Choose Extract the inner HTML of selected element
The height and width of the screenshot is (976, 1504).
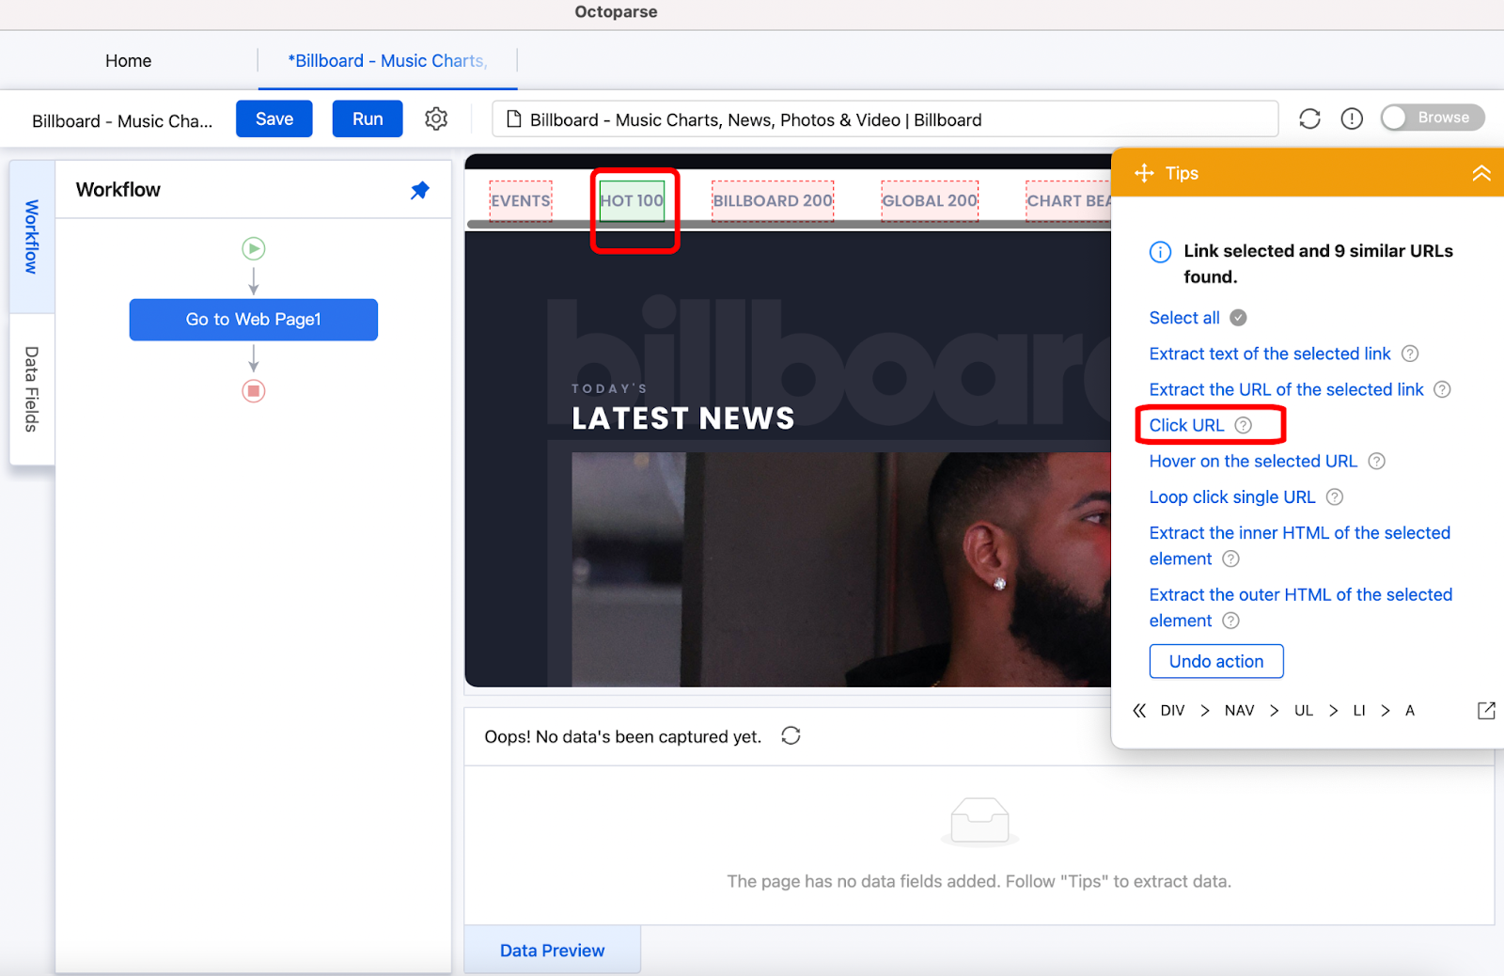point(1300,545)
